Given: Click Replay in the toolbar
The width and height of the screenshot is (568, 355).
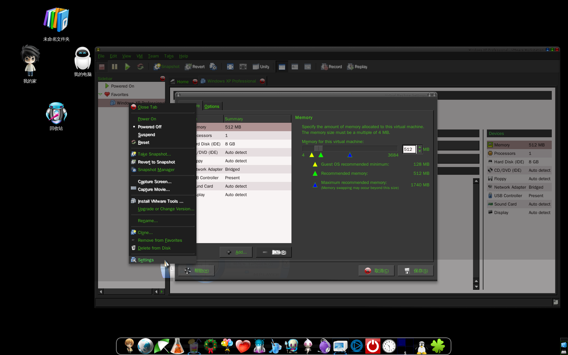Looking at the screenshot, I should pos(357,67).
